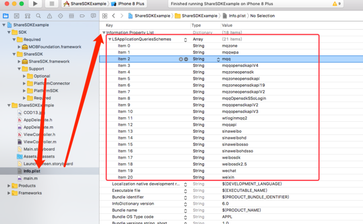Click No Selection in the jump bar
The height and width of the screenshot is (224, 363).
(262, 16)
